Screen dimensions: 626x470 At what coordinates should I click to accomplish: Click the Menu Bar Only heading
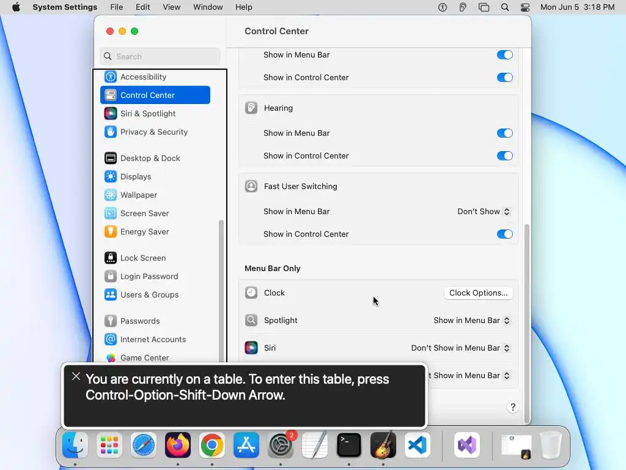pos(272,269)
